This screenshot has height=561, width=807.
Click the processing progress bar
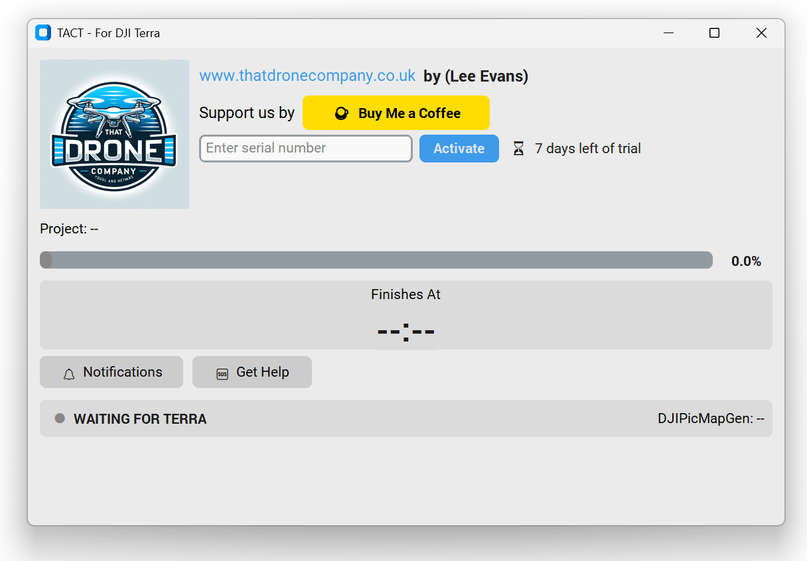click(376, 260)
